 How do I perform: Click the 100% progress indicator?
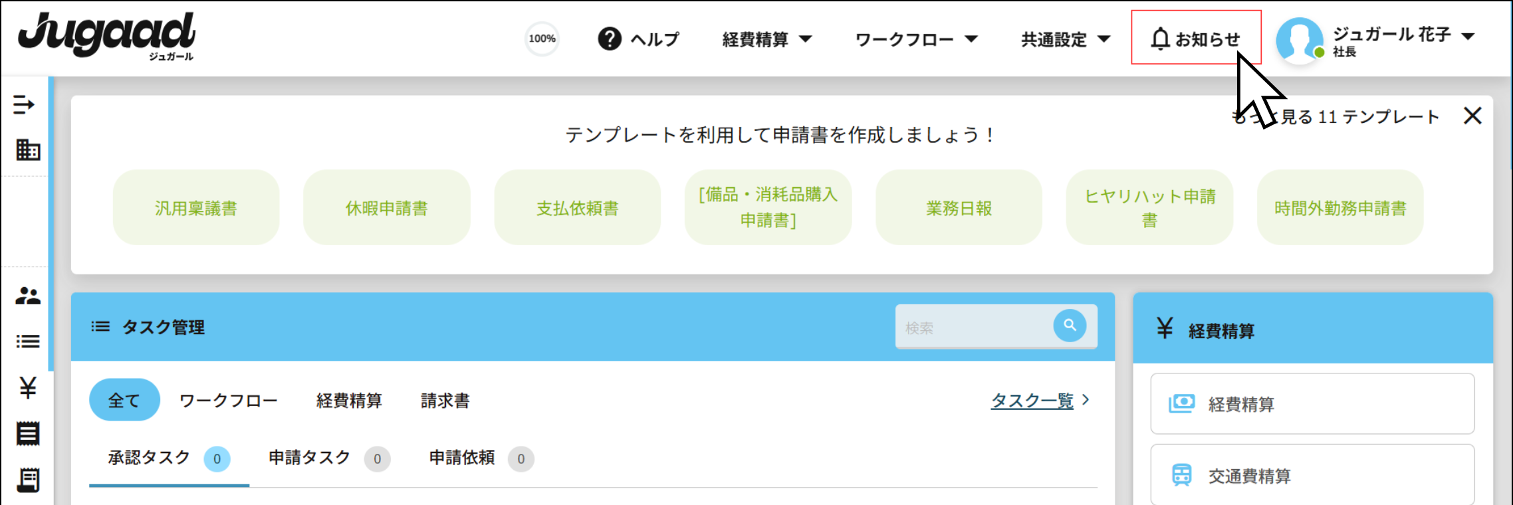tap(542, 39)
